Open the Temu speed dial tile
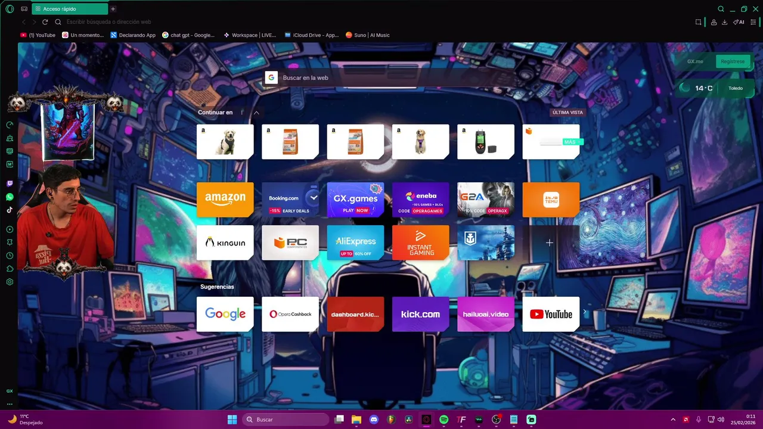This screenshot has height=429, width=763. point(551,200)
